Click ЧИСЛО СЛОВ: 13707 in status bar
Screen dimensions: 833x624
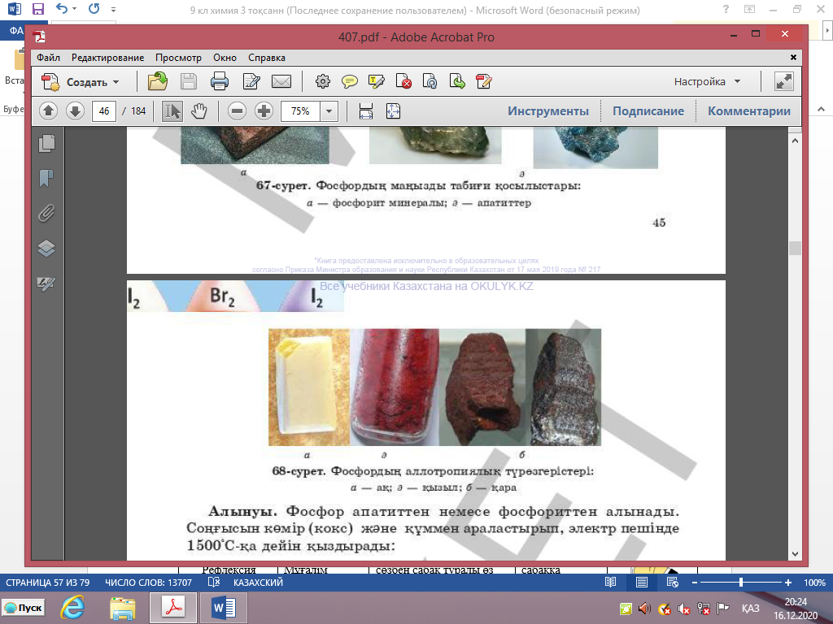click(148, 583)
